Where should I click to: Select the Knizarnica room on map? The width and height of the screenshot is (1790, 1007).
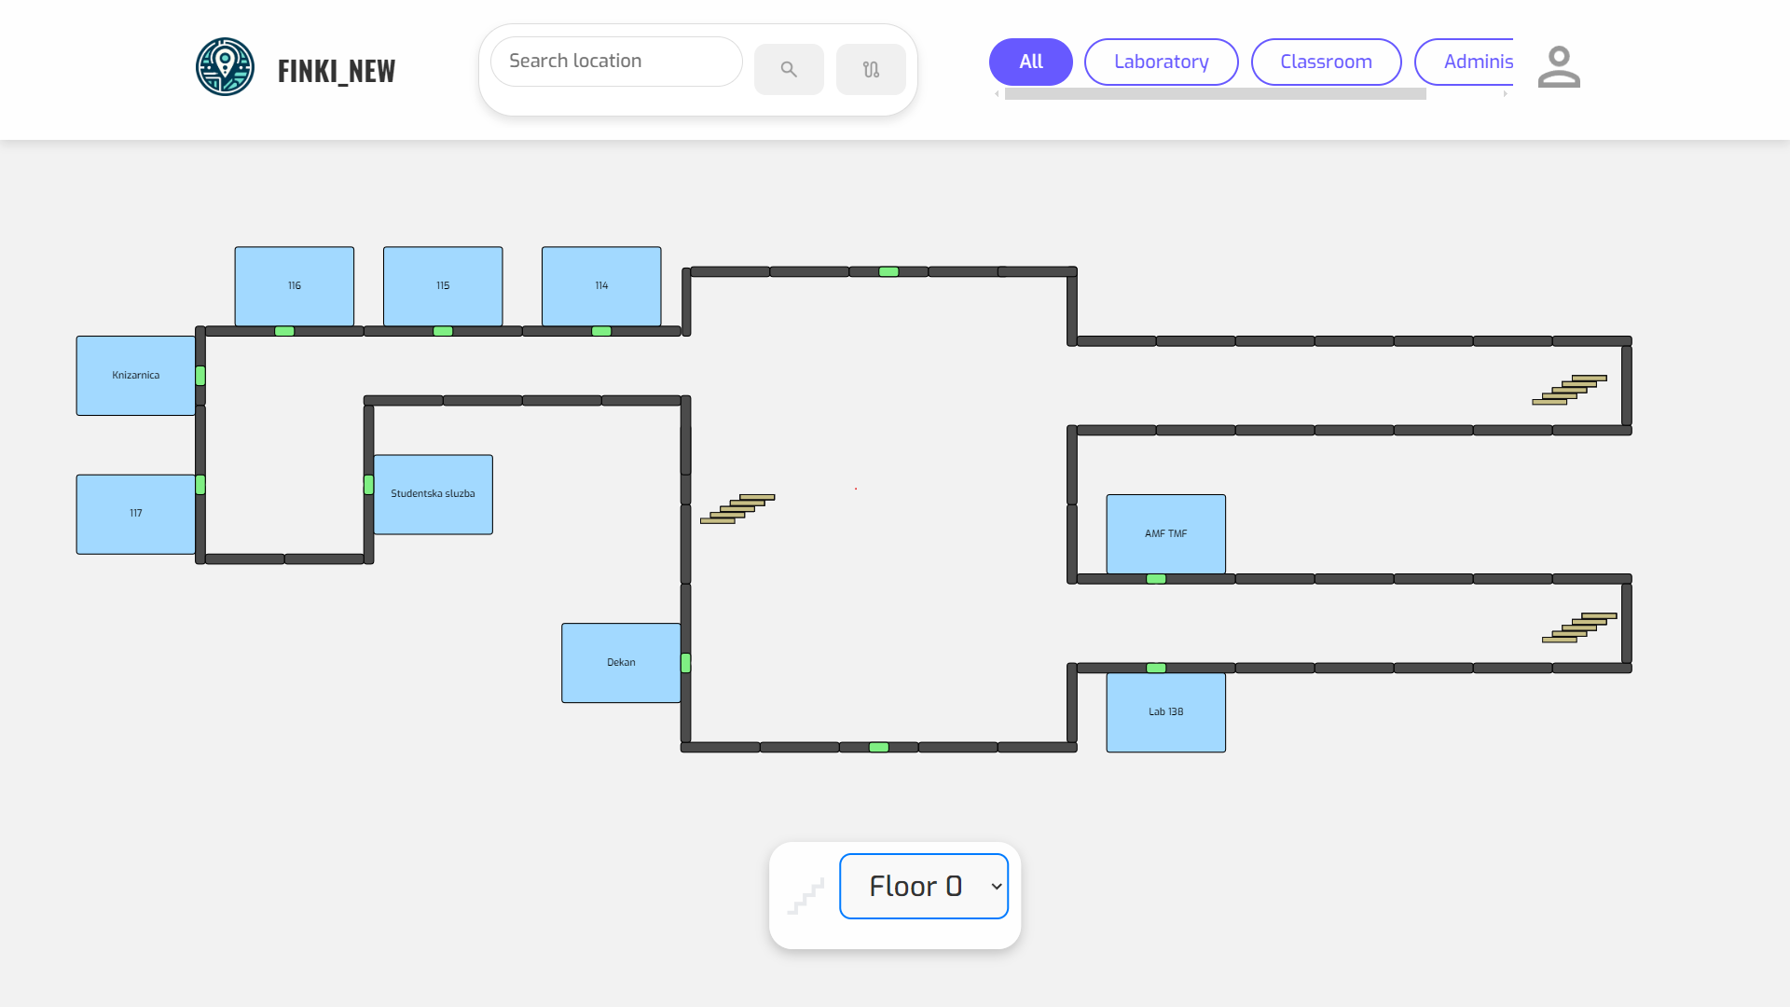pyautogui.click(x=136, y=376)
